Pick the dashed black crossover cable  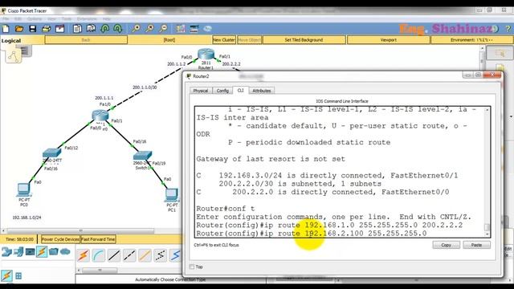[x=129, y=255]
